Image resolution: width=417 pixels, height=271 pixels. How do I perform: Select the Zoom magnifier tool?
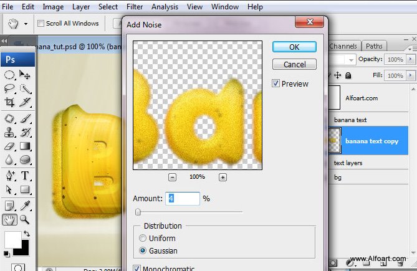point(25,220)
